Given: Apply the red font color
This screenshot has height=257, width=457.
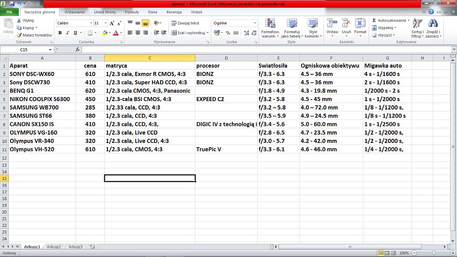Looking at the screenshot, I should (116, 33).
